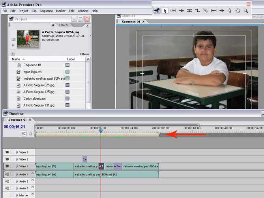Select the Selection arrow tool

coord(165,11)
